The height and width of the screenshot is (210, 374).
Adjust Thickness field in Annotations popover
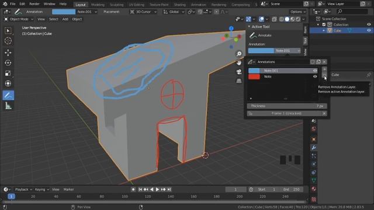click(x=287, y=106)
